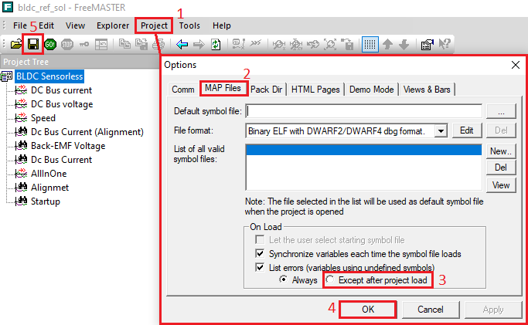Open the File format dropdown arrow
This screenshot has width=528, height=325.
[x=441, y=130]
